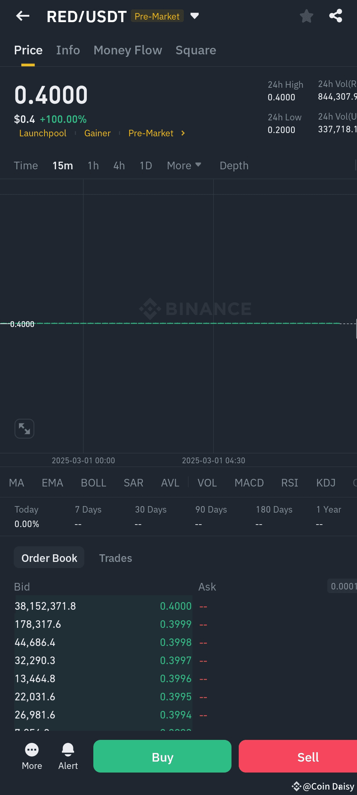Open the Depth view
This screenshot has height=795, width=357.
(234, 165)
